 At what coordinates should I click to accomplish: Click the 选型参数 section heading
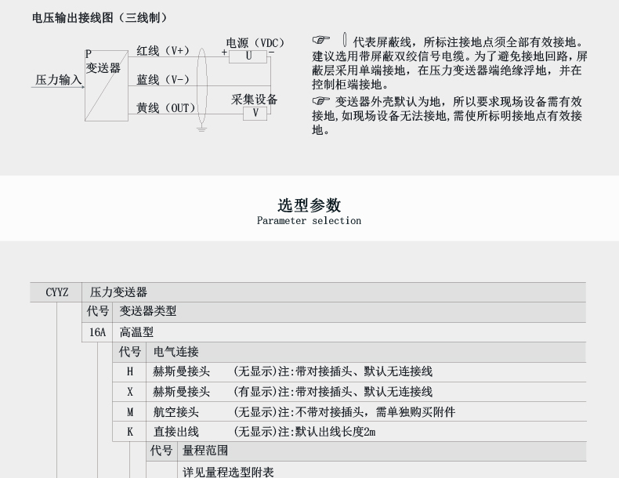[309, 205]
